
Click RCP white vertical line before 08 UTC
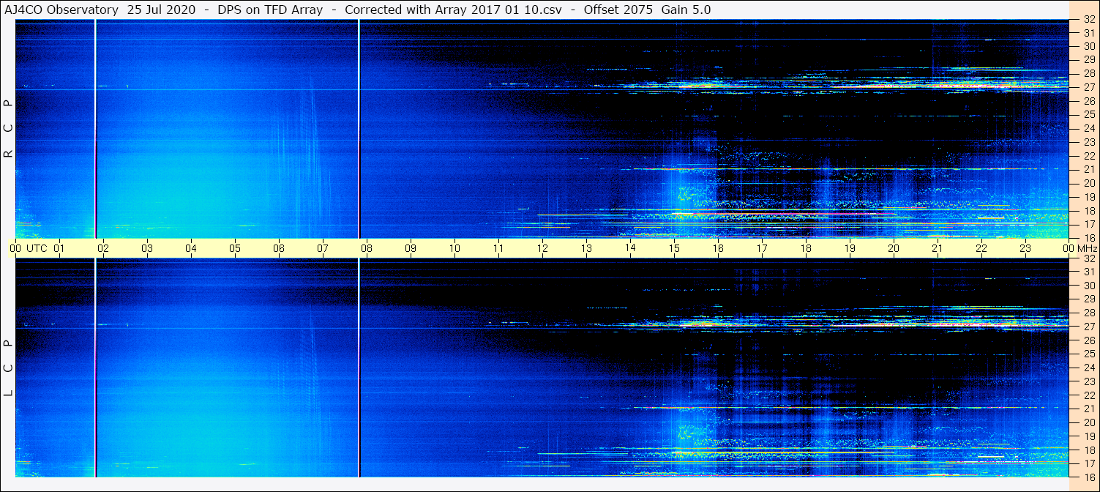click(x=359, y=129)
